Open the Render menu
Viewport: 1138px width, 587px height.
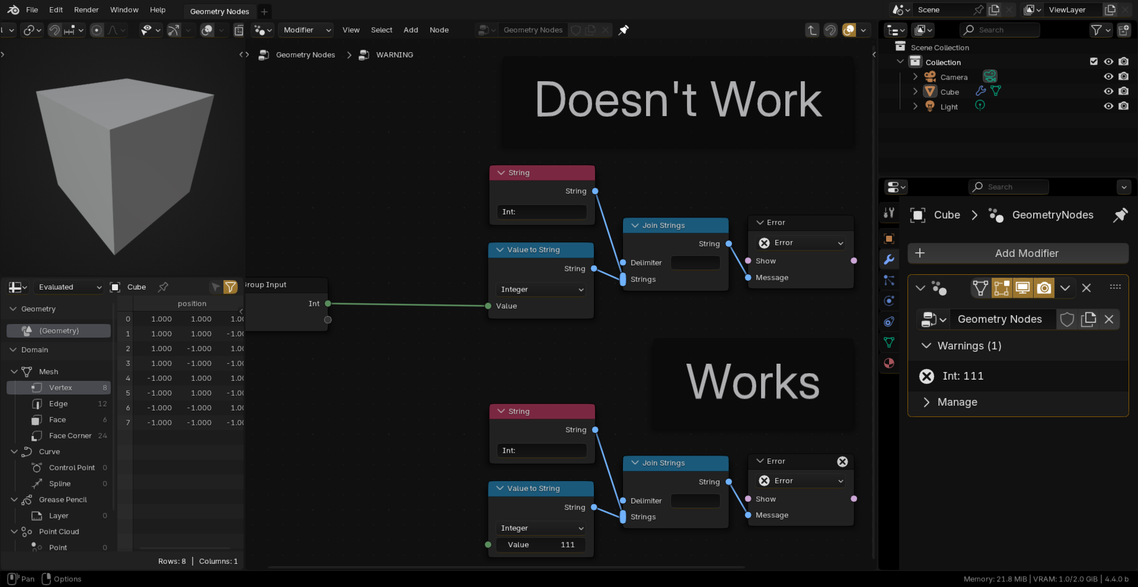(x=86, y=10)
